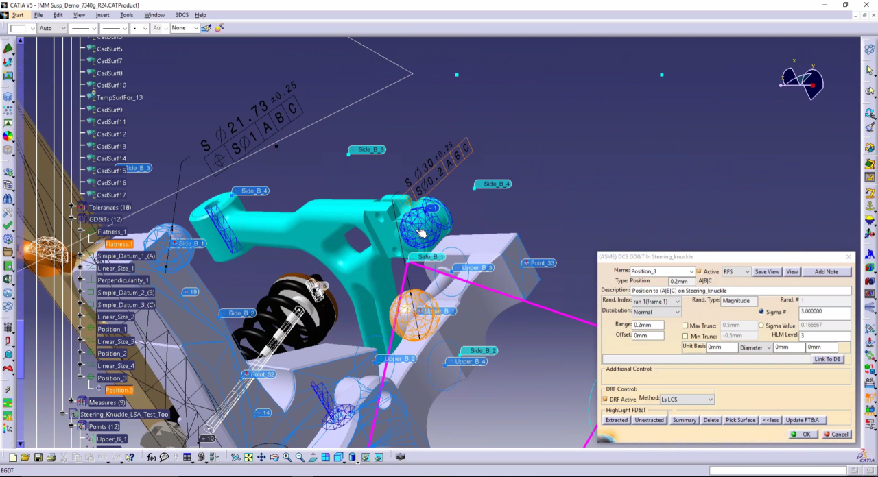This screenshot has width=878, height=477.
Task: Select the Rotate view tool
Action: pyautogui.click(x=274, y=456)
